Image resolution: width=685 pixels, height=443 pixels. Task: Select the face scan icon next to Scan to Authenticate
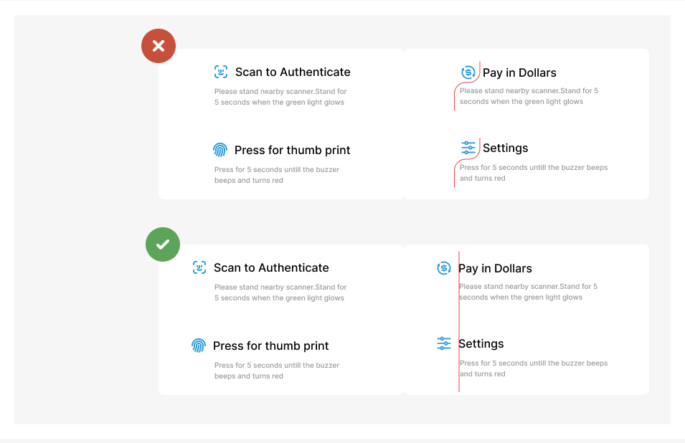click(220, 72)
